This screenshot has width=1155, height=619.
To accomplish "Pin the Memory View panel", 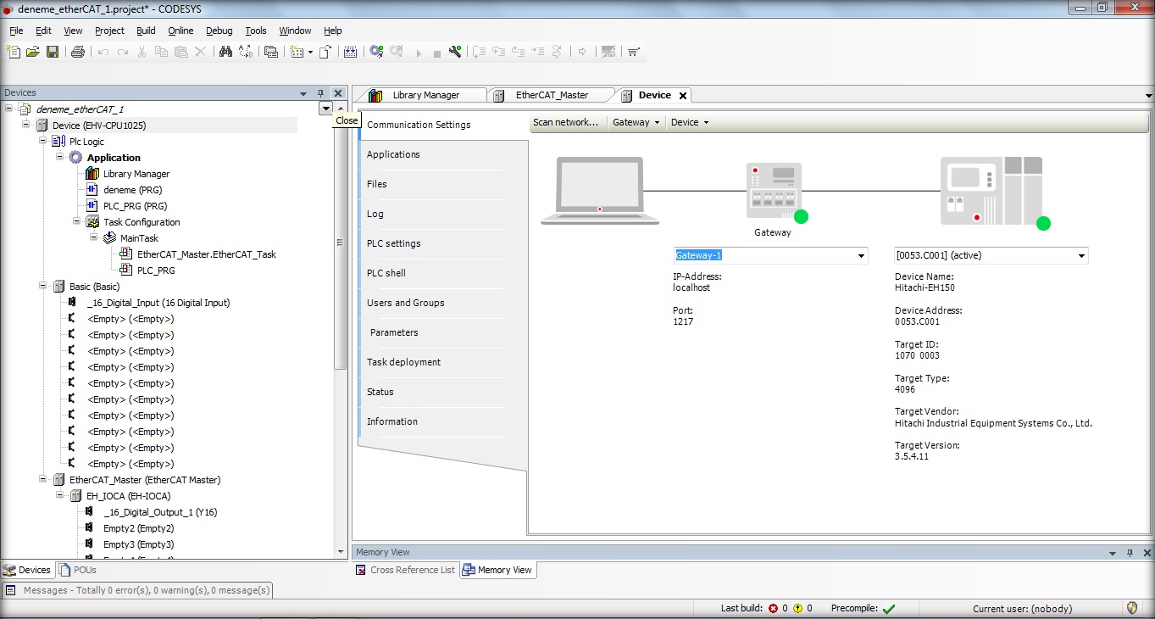I will (1130, 553).
